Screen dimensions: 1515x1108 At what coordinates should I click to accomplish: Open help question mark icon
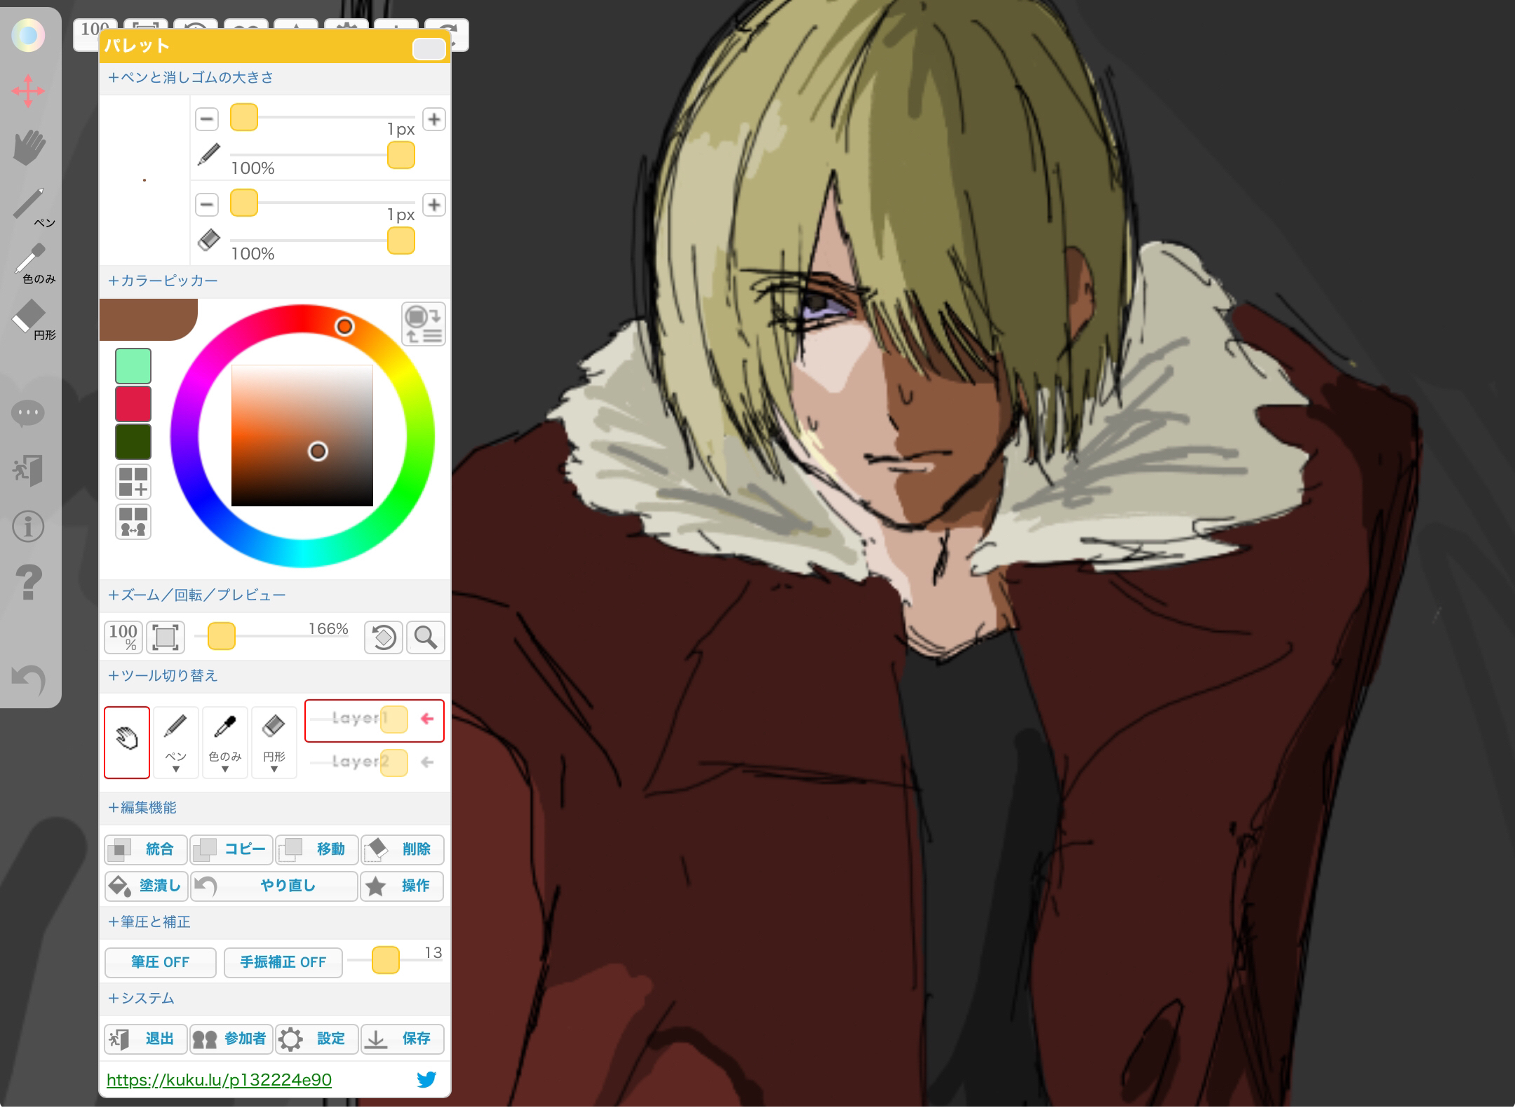coord(29,582)
